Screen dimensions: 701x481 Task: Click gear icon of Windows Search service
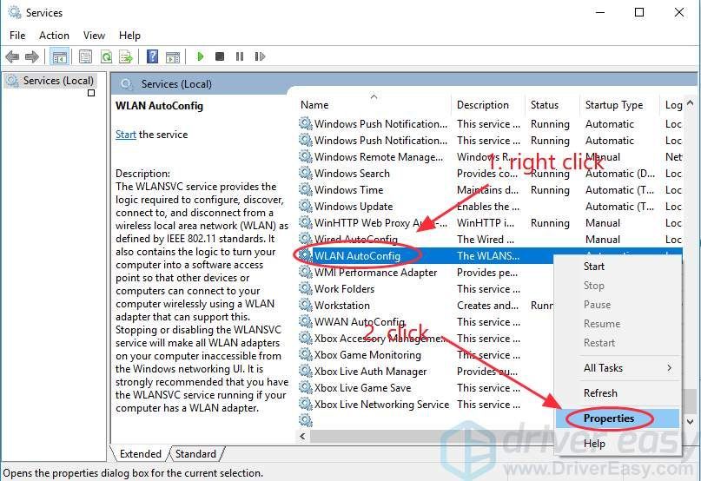306,173
